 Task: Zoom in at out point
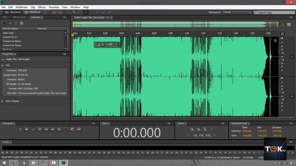tap(202, 135)
